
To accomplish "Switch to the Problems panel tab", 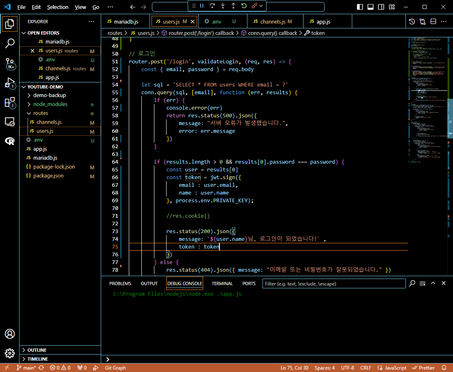I will (x=120, y=283).
